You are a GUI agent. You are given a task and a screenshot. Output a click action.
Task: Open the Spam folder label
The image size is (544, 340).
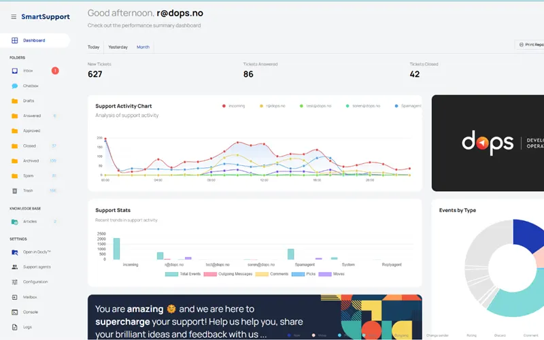tap(28, 176)
